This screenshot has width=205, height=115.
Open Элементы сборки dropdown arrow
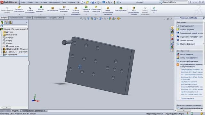86,14
